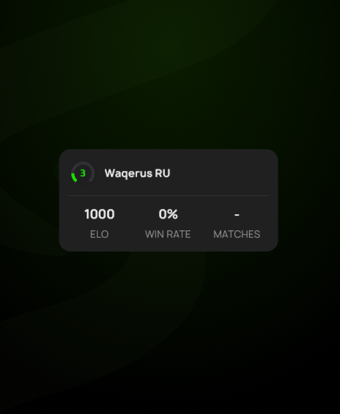Select the 1000 ELO value
The height and width of the screenshot is (414, 340).
point(100,214)
